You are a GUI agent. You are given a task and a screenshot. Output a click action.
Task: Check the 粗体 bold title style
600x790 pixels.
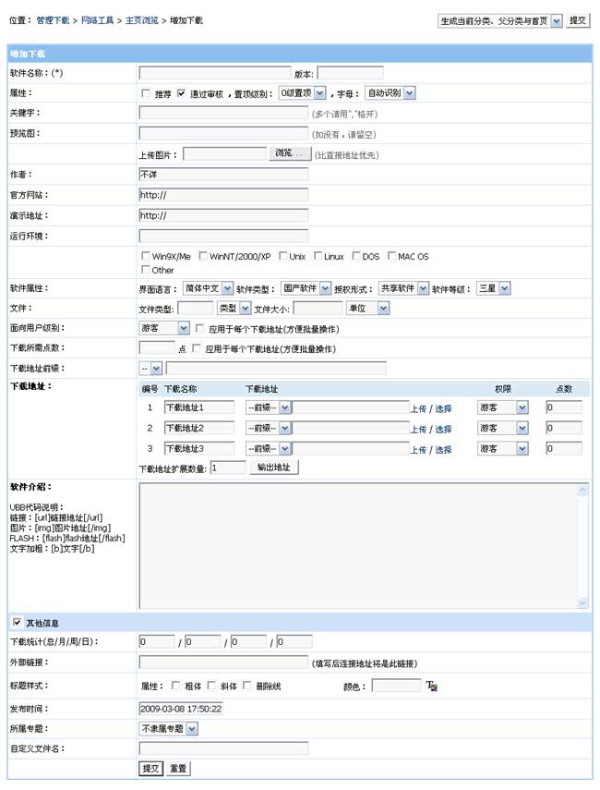click(x=176, y=687)
